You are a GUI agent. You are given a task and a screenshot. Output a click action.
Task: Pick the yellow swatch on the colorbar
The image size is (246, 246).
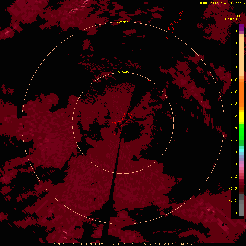[241, 117]
